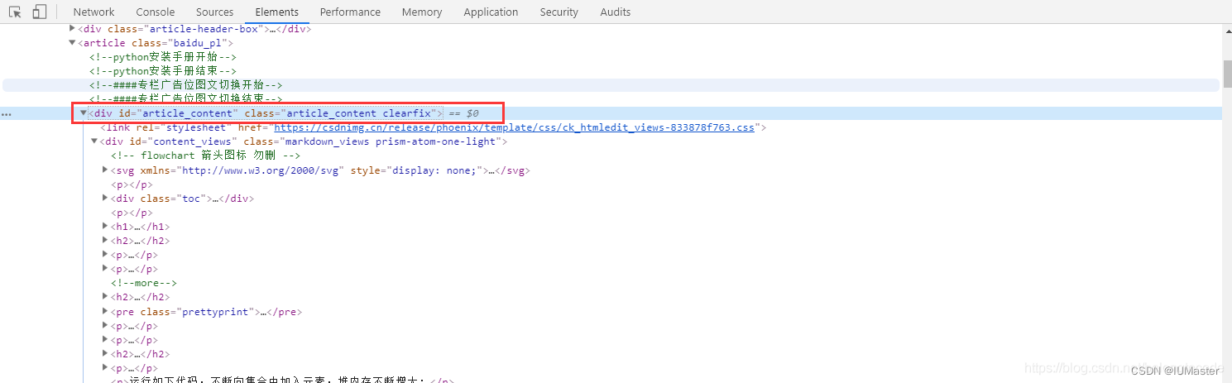Switch to the Memory tab
Viewport: 1232px width, 383px height.
pos(422,12)
